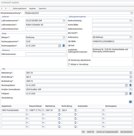Click Zurück zur Gruppenauswahl button

(107, 132)
